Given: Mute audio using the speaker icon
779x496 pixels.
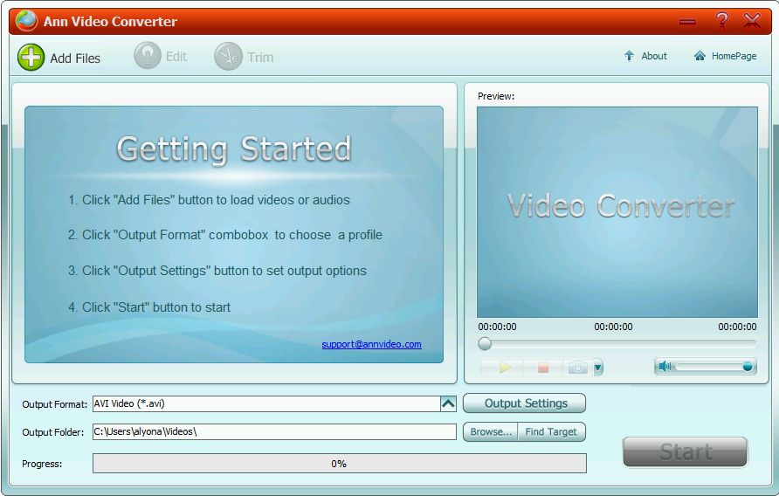Looking at the screenshot, I should point(665,367).
